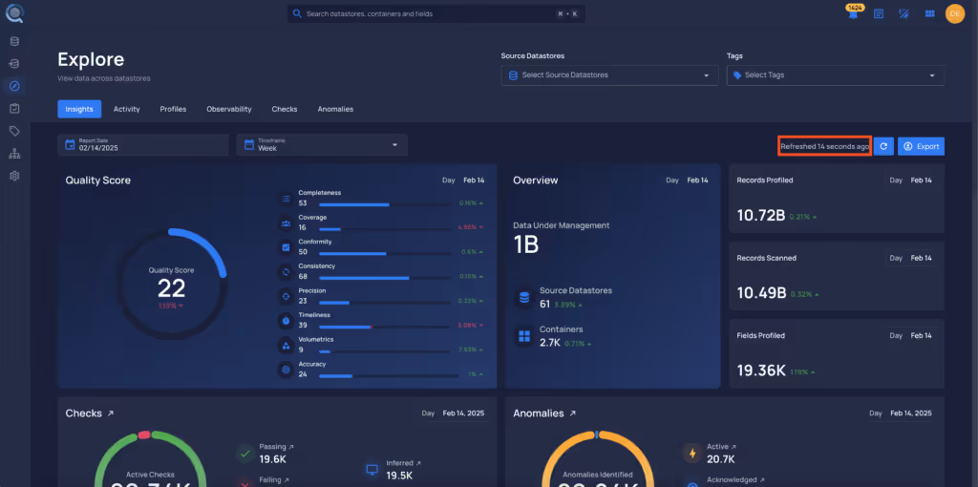Open the DE user avatar menu
Screen dimensions: 978x487
955,13
